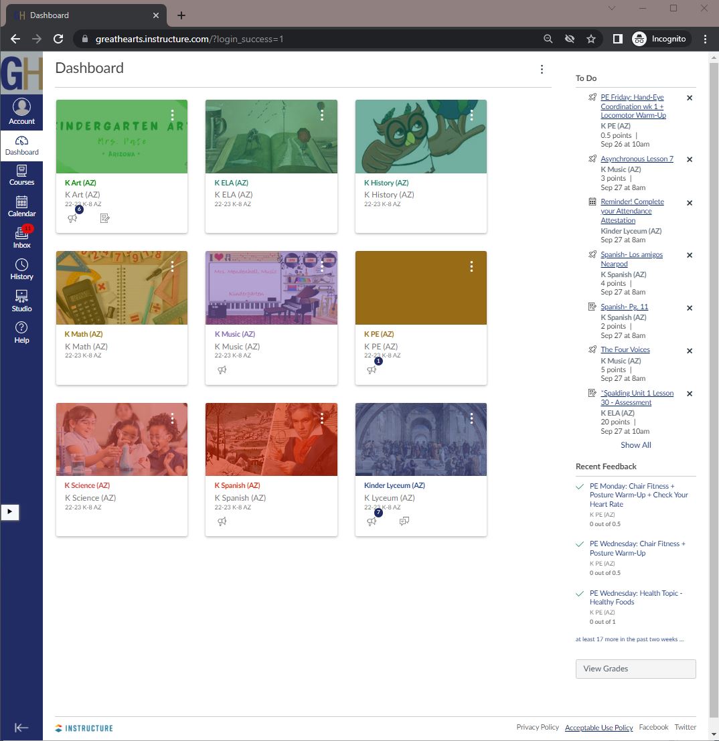Open Studio in the sidebar

tap(21, 301)
